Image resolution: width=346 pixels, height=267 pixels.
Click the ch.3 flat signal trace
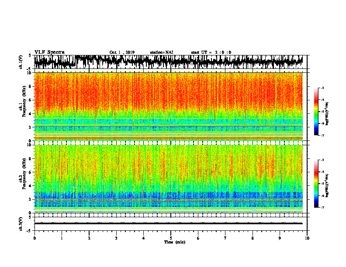(x=168, y=223)
